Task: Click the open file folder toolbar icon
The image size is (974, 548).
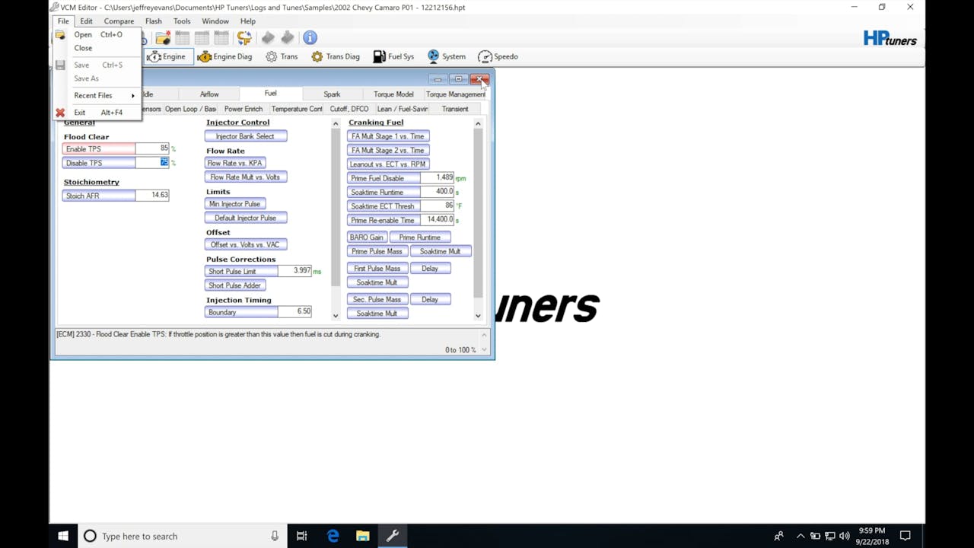Action: coord(162,37)
